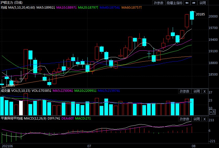Click the latest candlestick labeled 20185
The height and width of the screenshot is (148, 219).
(192, 15)
